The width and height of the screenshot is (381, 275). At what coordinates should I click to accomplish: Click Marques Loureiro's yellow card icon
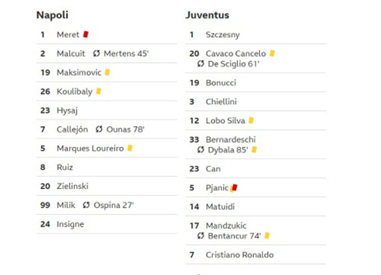[x=130, y=148]
